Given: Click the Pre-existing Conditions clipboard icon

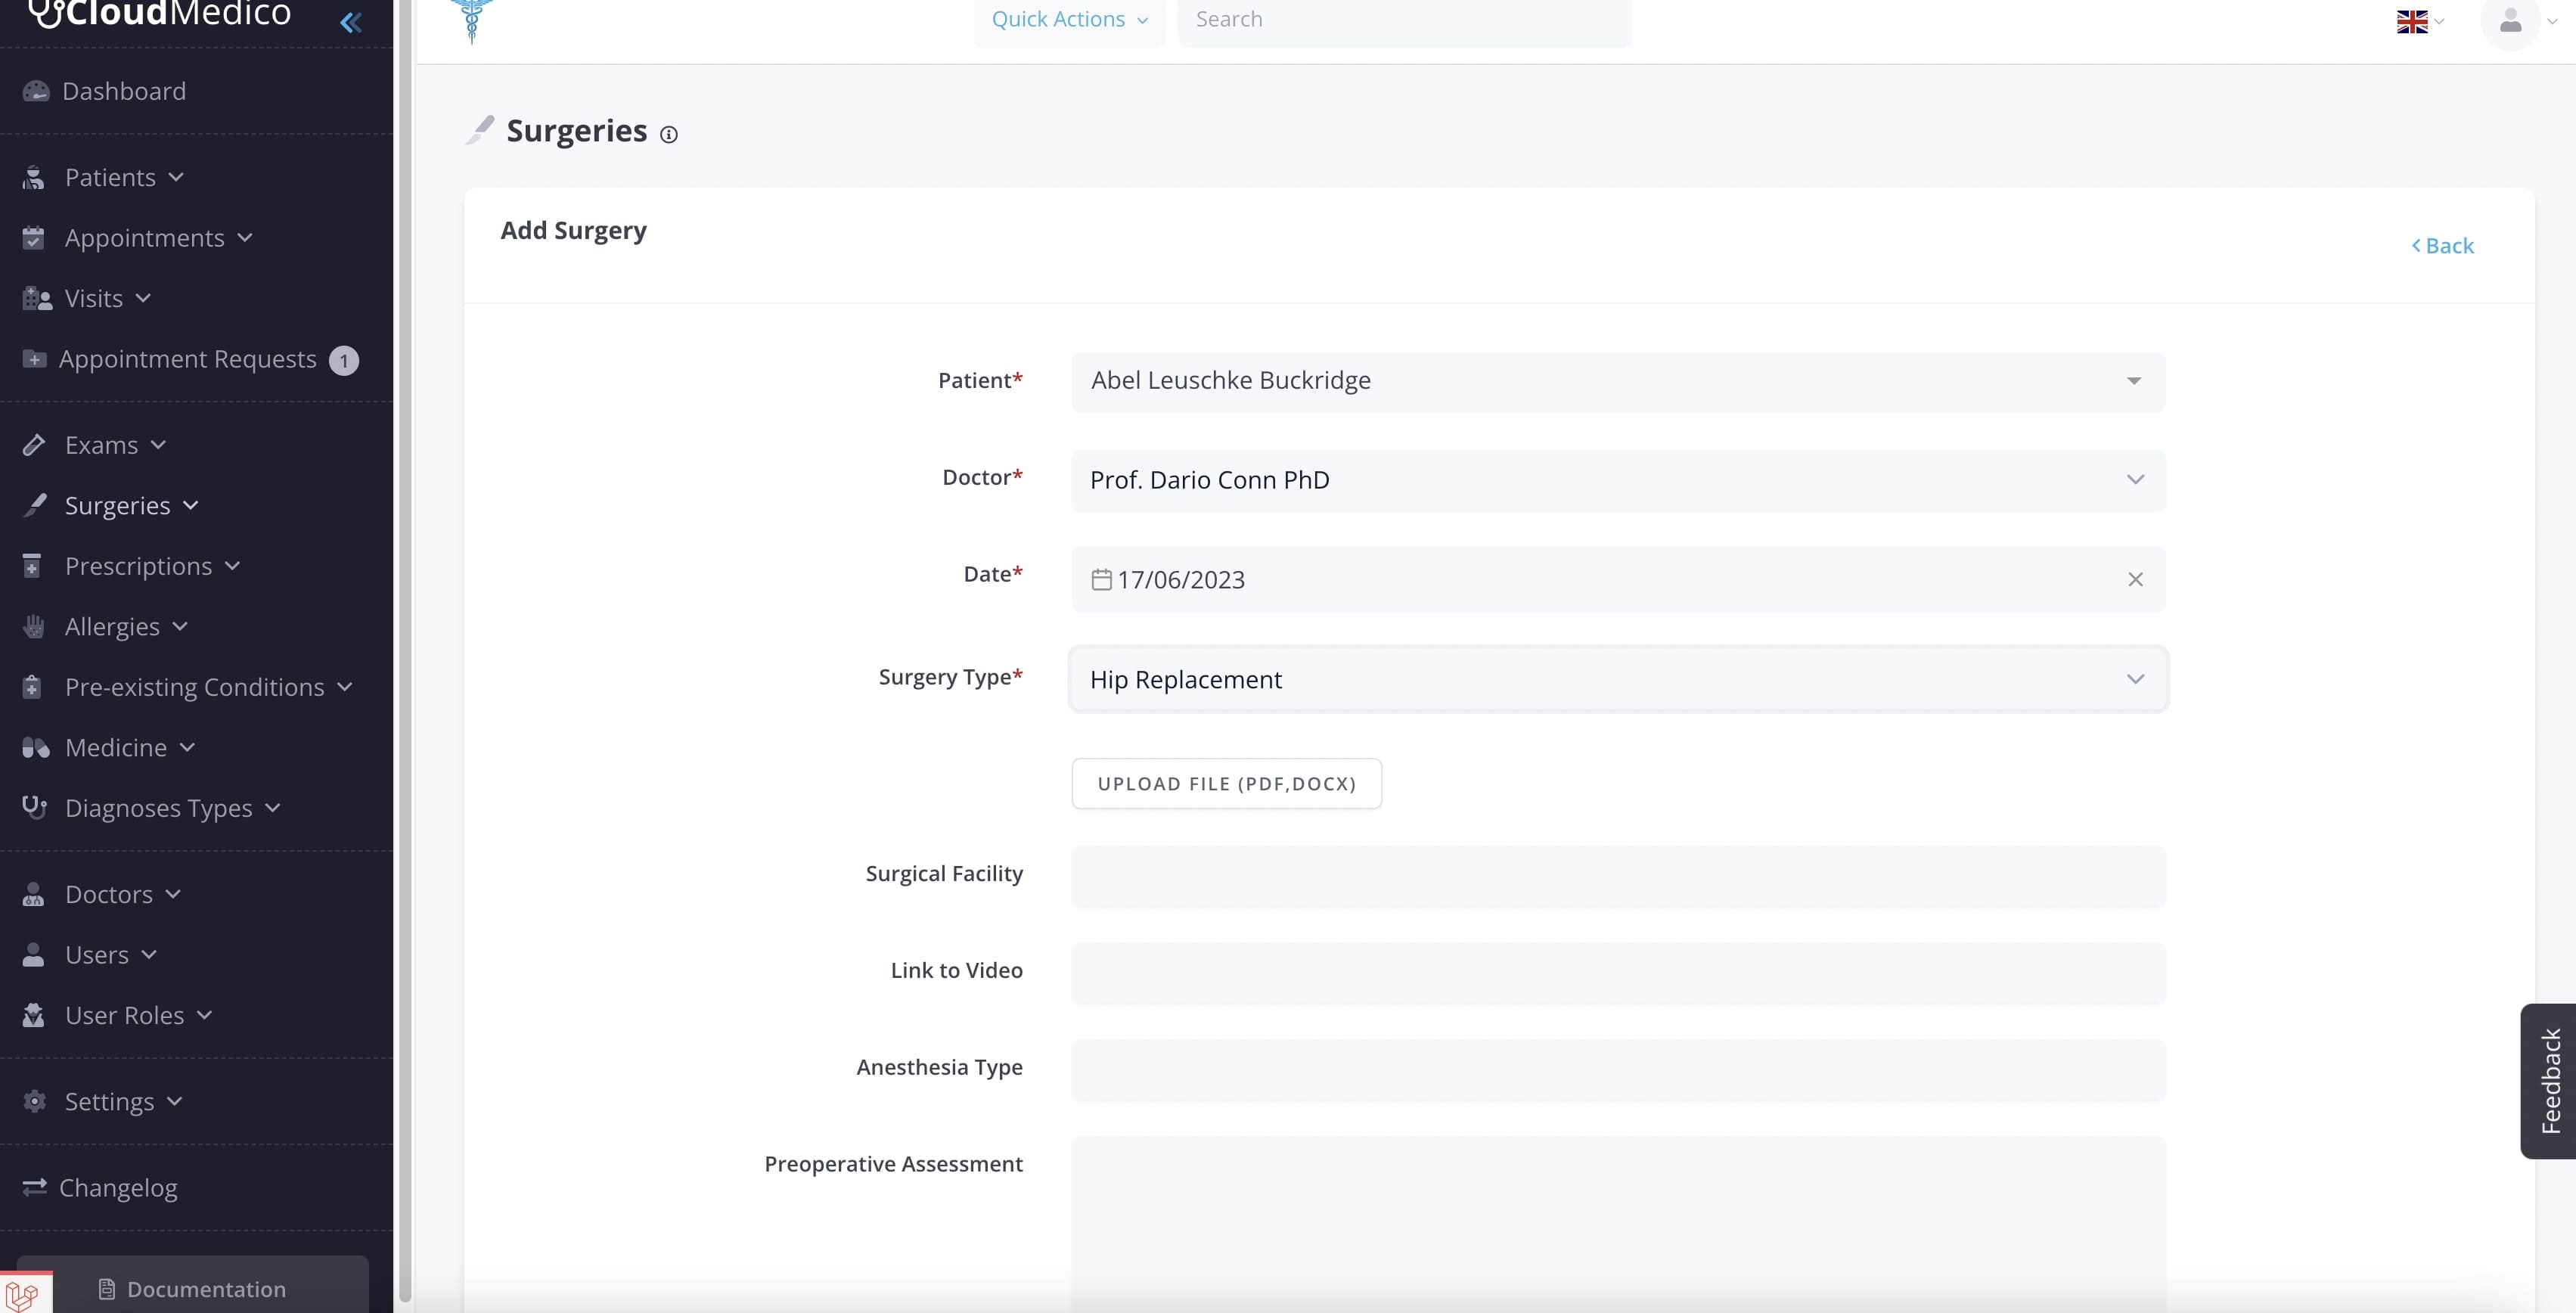Looking at the screenshot, I should pyautogui.click(x=32, y=687).
